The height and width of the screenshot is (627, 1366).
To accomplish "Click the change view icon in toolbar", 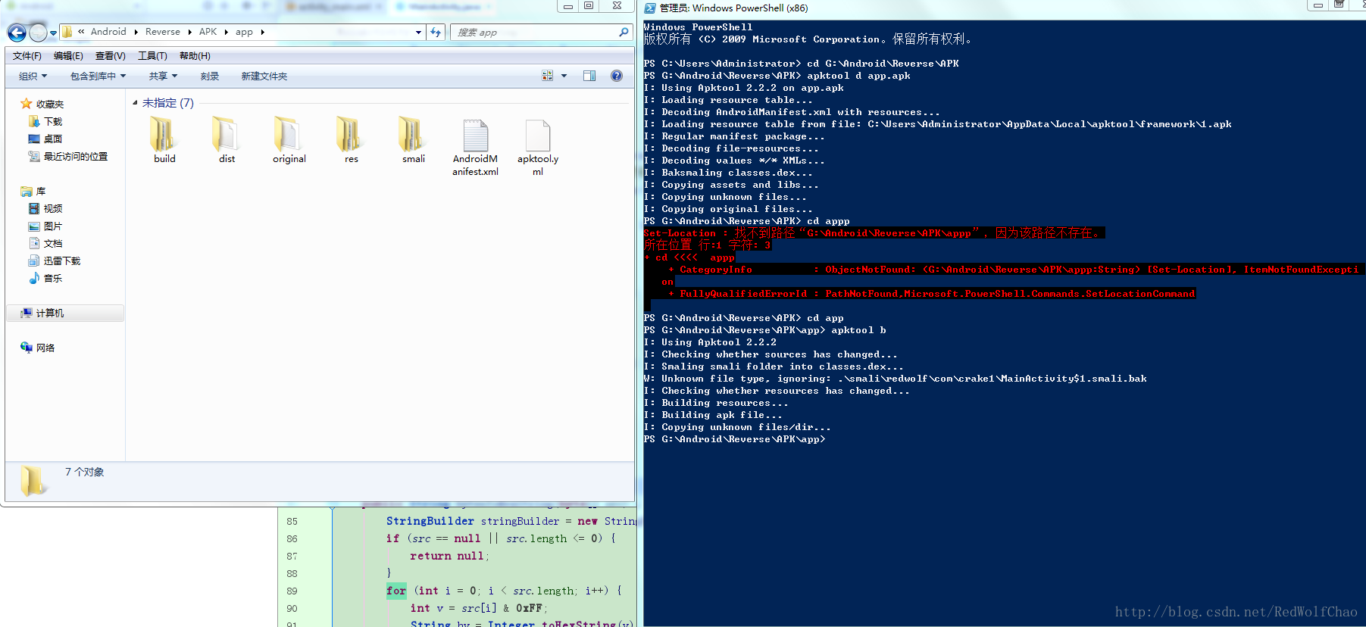I will click(x=548, y=76).
